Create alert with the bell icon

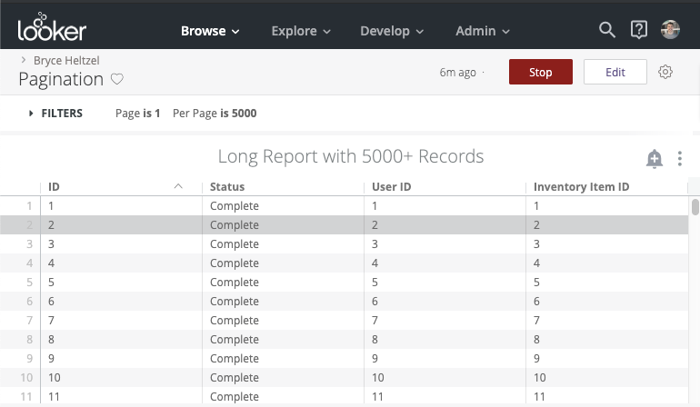[x=654, y=159]
